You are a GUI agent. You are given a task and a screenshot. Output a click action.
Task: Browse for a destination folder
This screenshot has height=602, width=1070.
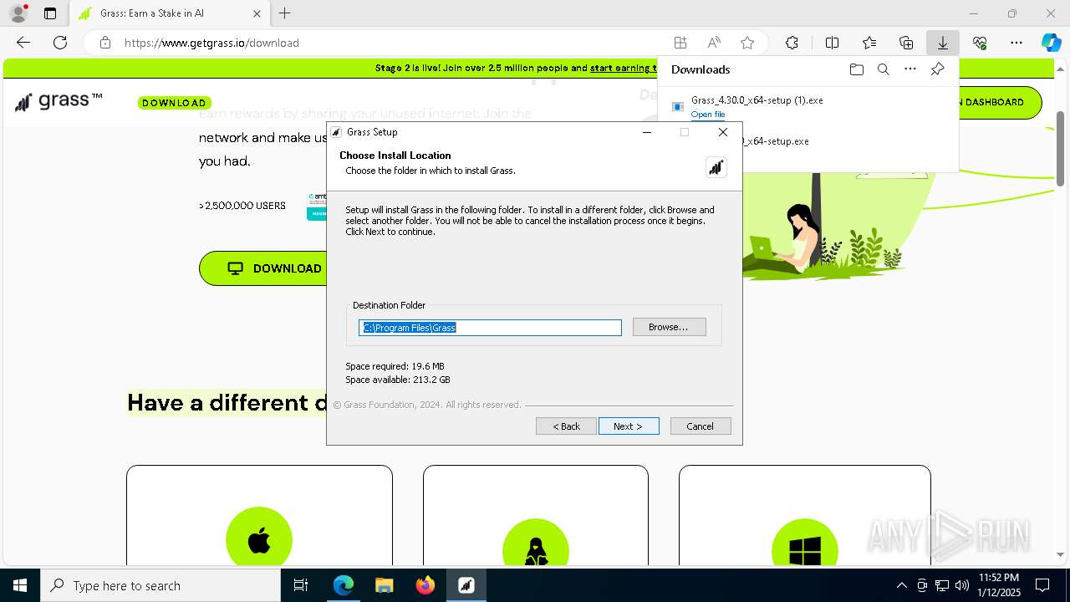669,327
